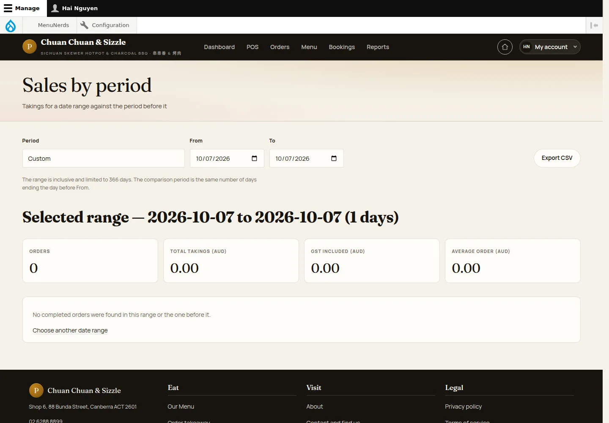This screenshot has height=423, width=609.
Task: Click the HN avatar badge
Action: coord(527,47)
